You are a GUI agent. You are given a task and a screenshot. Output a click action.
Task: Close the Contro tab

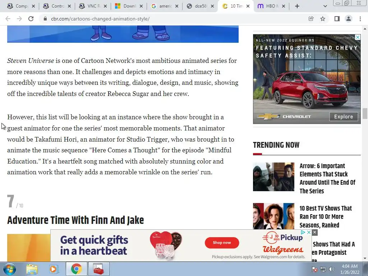(x=69, y=6)
